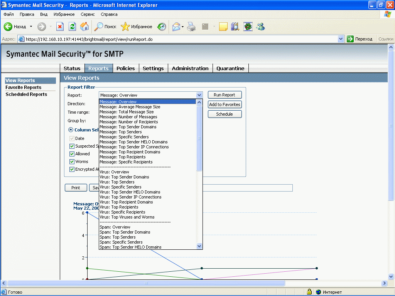Select 'Virus: Overview' from report list
The image size is (395, 296).
[148, 172]
